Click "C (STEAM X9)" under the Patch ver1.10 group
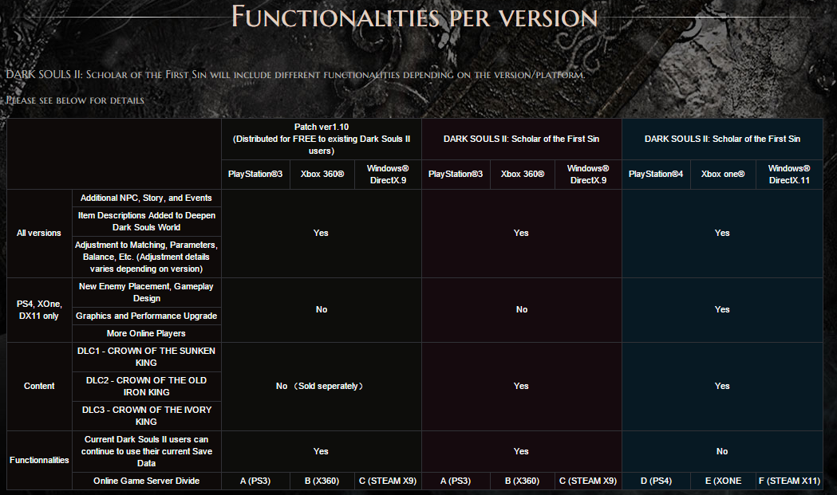Viewport: 837px width, 495px height. coord(388,481)
